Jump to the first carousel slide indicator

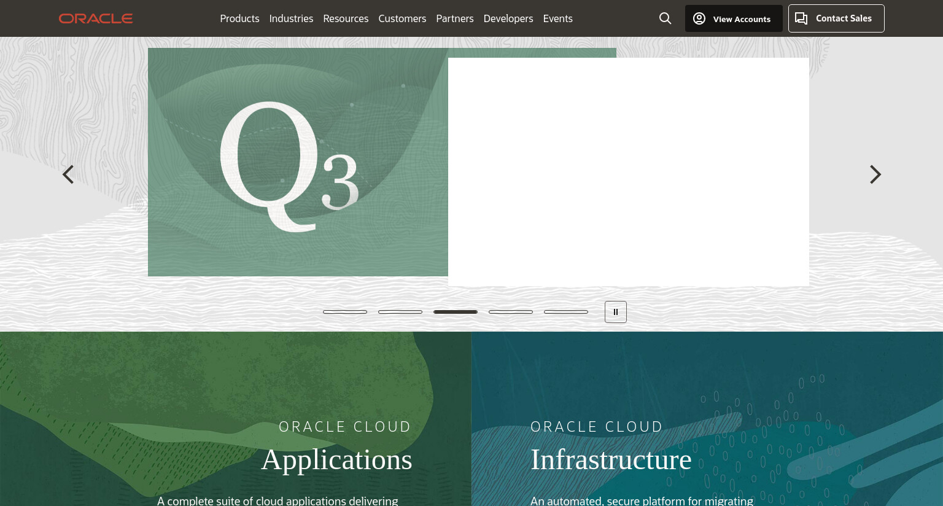(x=345, y=312)
